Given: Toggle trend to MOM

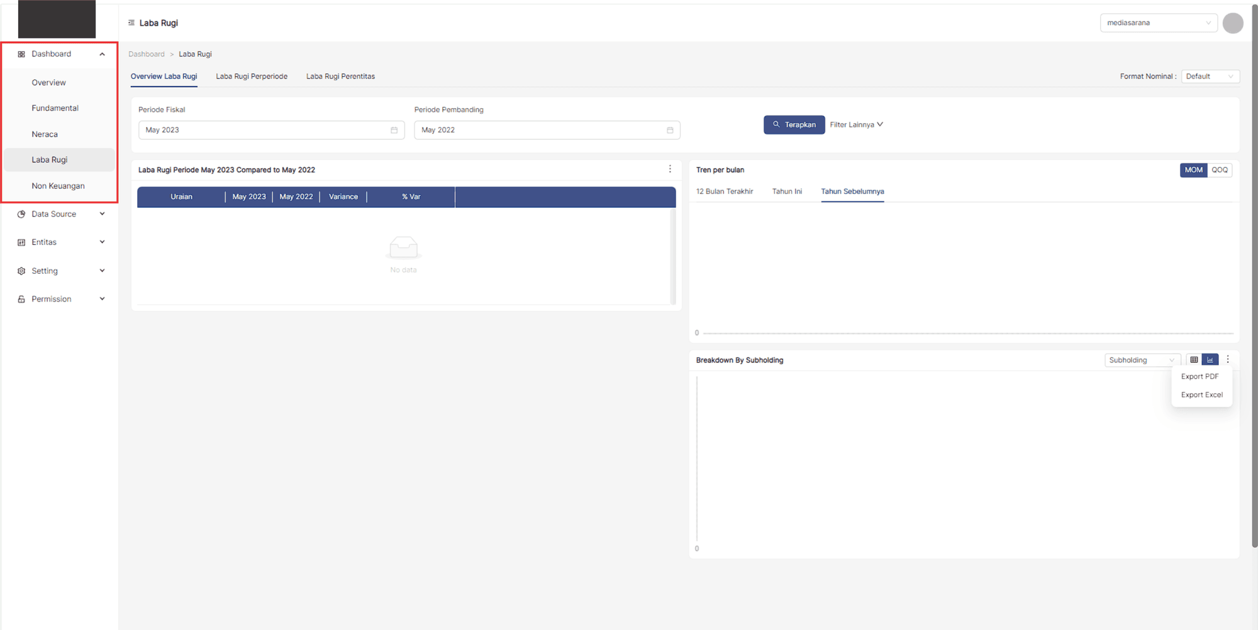Looking at the screenshot, I should coord(1193,170).
